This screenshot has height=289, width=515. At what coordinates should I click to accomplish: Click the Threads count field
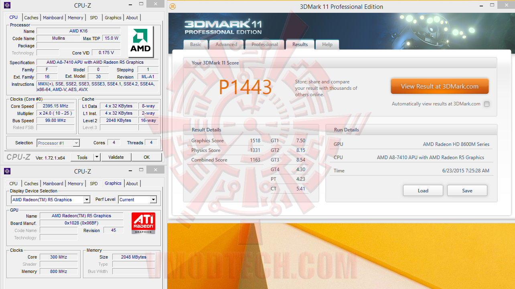[151, 143]
